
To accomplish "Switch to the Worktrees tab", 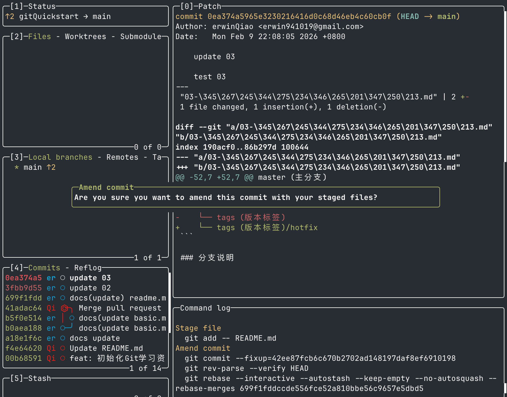I will pyautogui.click(x=85, y=36).
